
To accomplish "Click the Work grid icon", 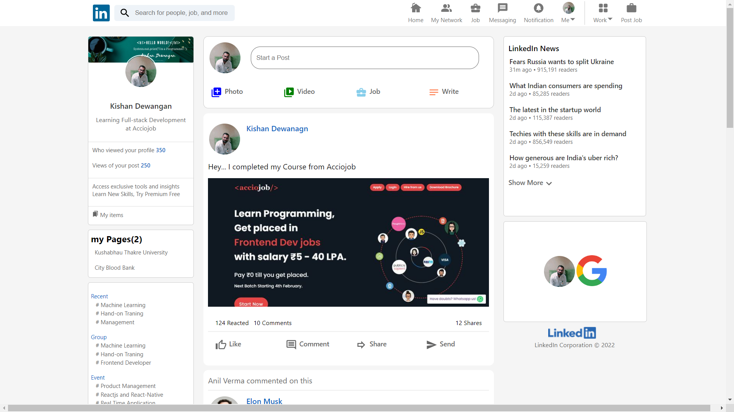I will coord(603,8).
